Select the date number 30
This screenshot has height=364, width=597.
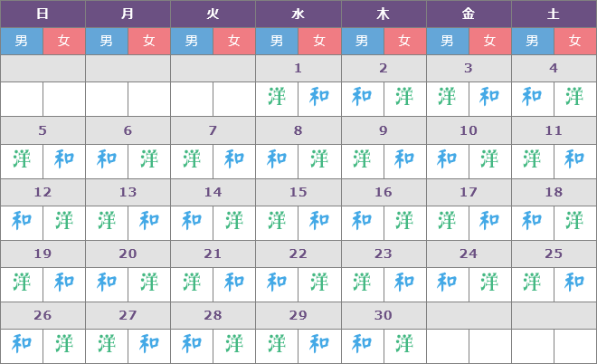[384, 315]
